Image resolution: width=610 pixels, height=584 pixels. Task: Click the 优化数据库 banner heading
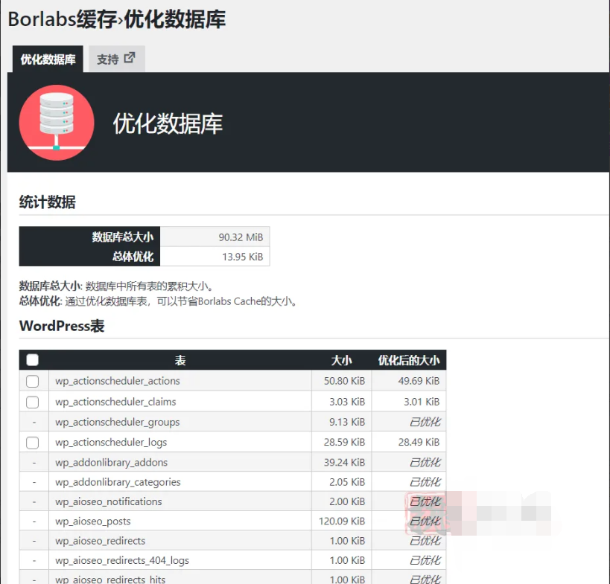[x=168, y=124]
